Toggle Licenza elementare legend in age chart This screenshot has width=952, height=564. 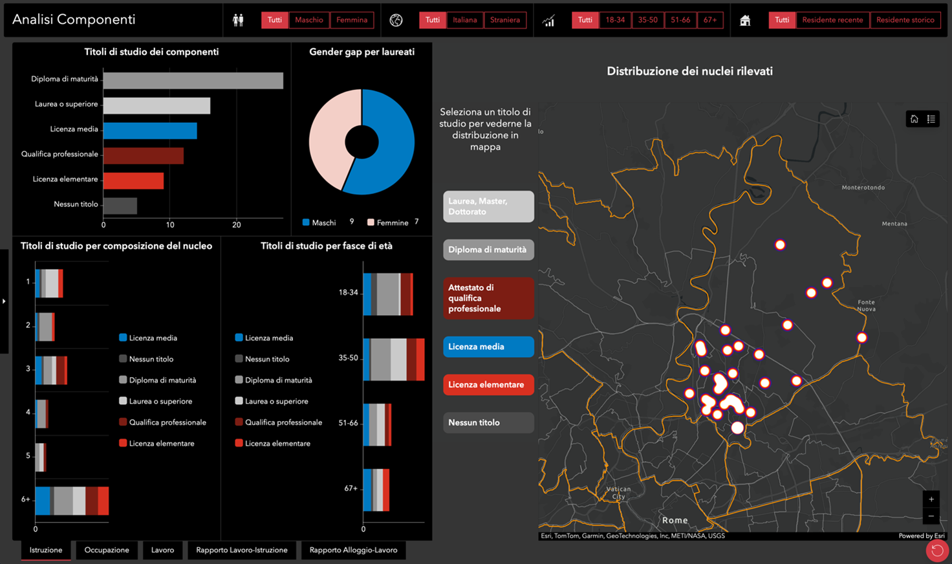coord(239,443)
